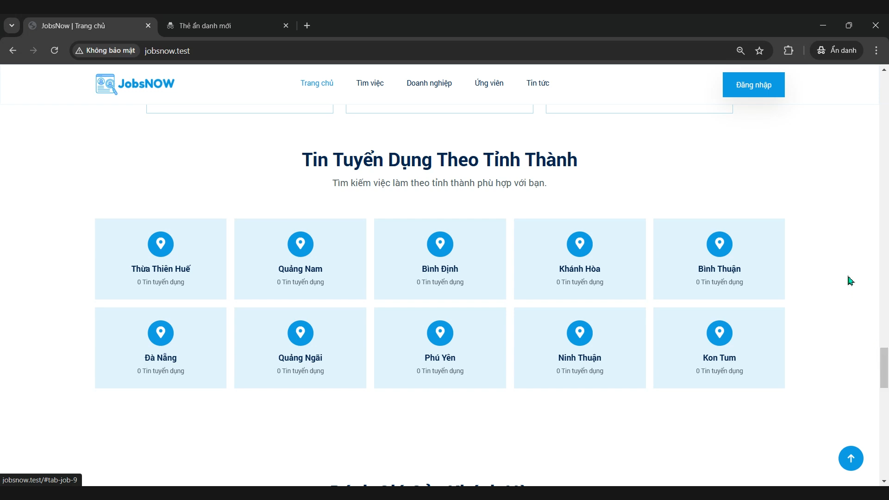
Task: Click Bình Định's 0 Tin tuyển dụng text
Action: [440, 282]
